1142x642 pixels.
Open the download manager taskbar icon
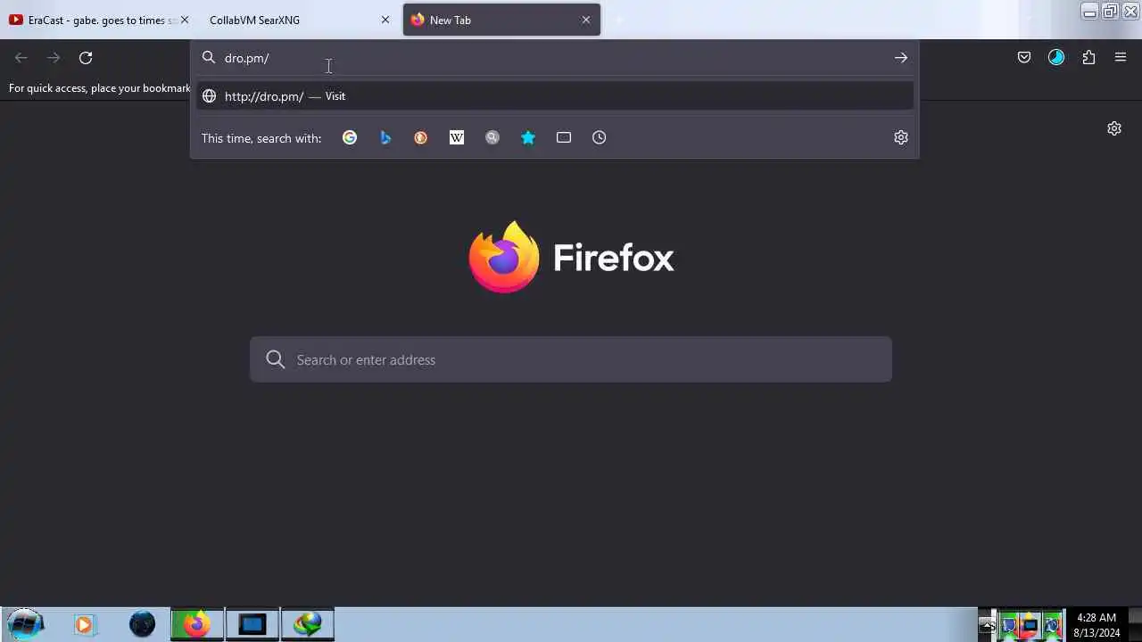click(308, 624)
